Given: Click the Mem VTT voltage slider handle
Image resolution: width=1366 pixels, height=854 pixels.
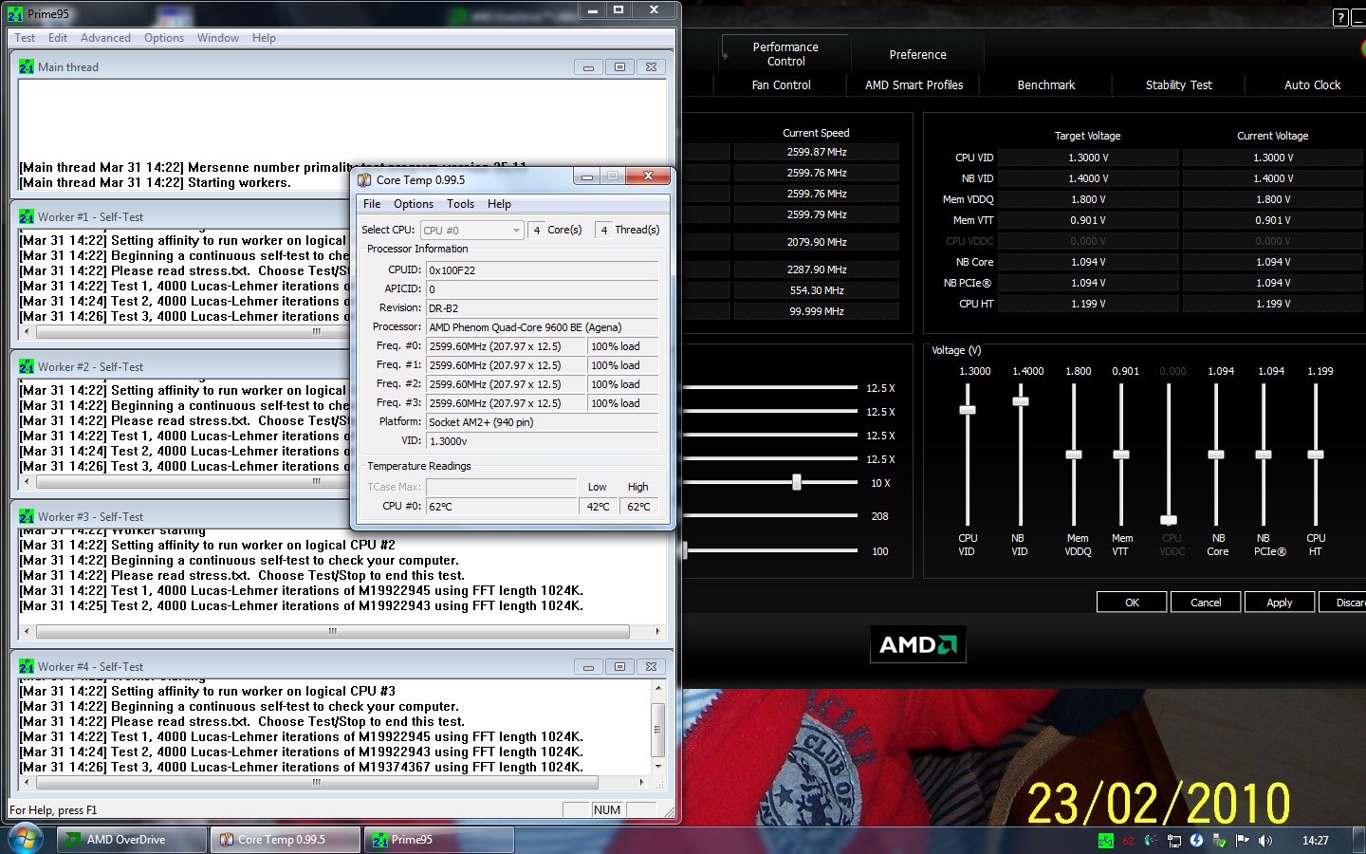Looking at the screenshot, I should pyautogui.click(x=1121, y=455).
